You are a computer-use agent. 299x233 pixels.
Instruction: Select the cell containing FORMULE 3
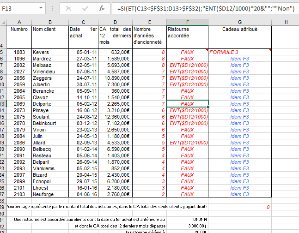(239, 52)
